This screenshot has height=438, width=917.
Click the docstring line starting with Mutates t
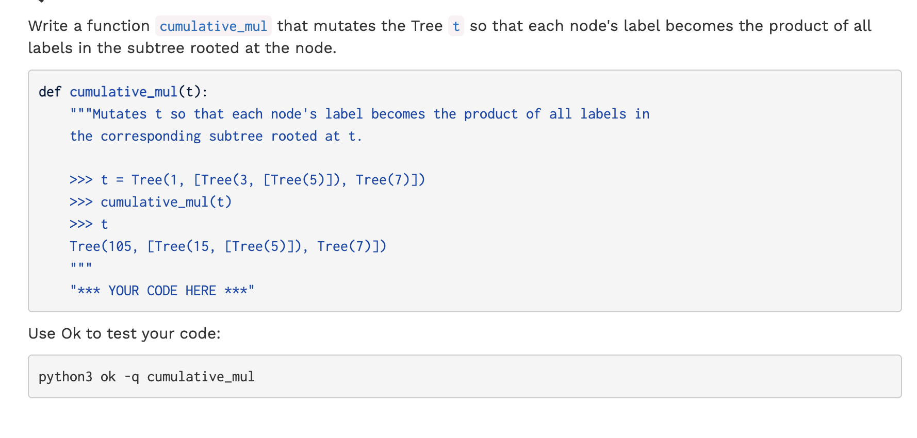359,114
